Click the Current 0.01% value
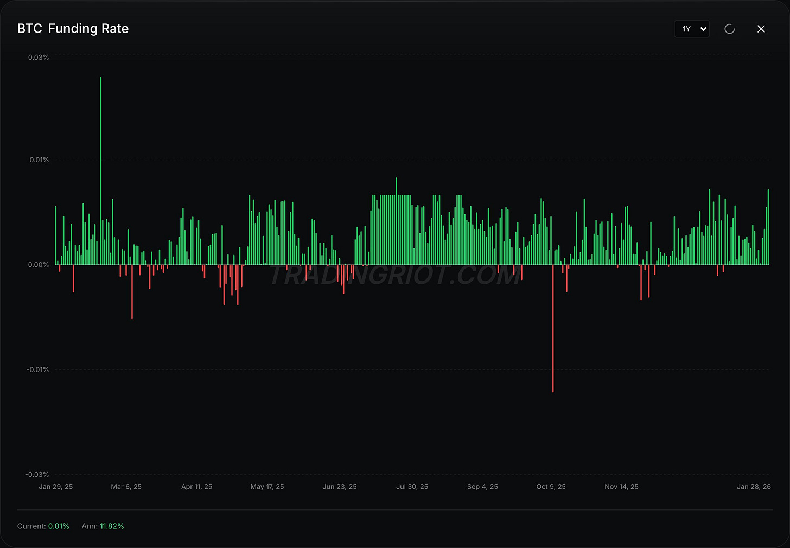The height and width of the screenshot is (548, 790). (x=59, y=526)
